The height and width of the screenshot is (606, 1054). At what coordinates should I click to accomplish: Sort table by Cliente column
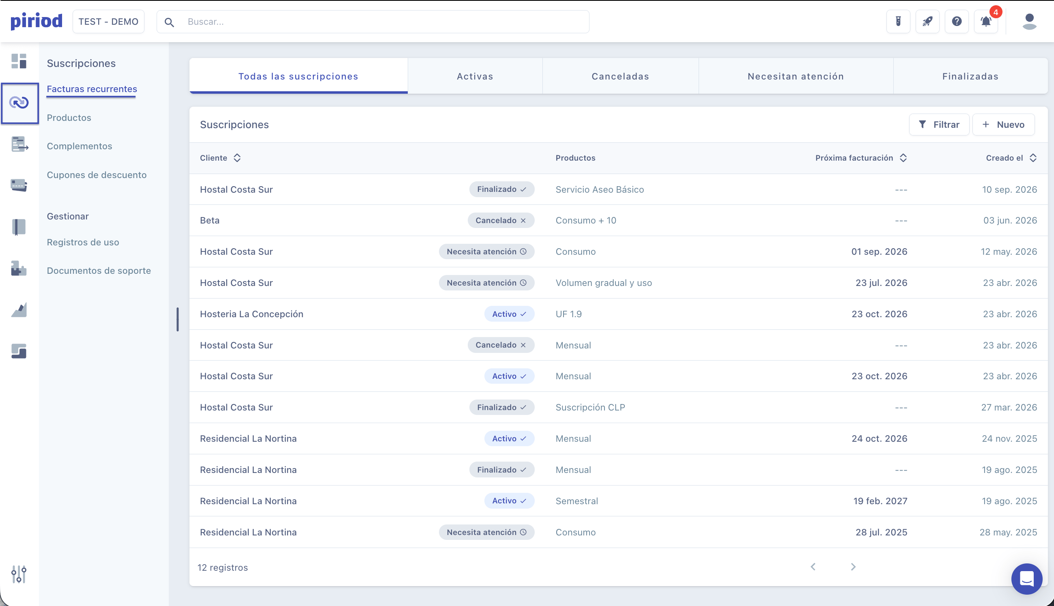(x=221, y=158)
